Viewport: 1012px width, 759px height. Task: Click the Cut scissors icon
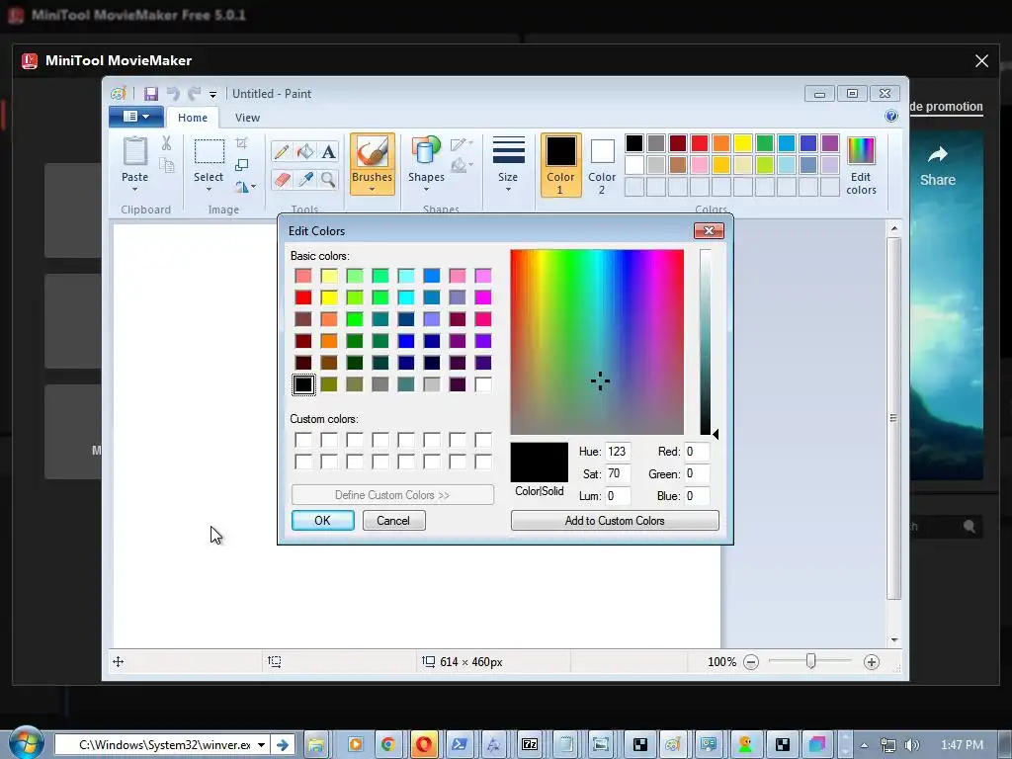[166, 143]
